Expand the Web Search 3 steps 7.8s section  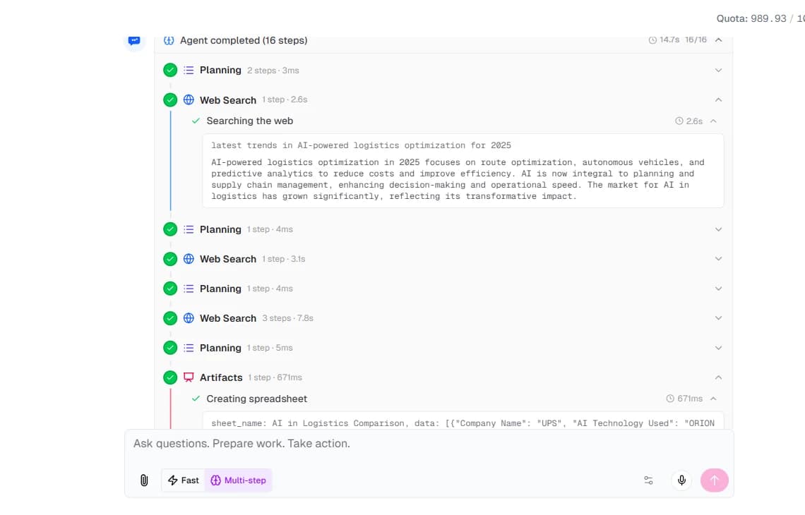pyautogui.click(x=718, y=318)
